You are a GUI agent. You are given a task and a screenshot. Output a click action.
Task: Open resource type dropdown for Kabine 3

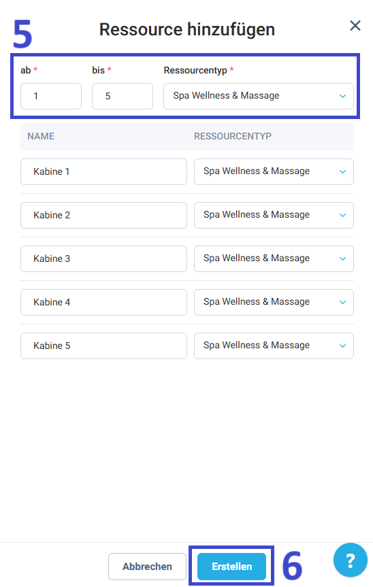274,258
